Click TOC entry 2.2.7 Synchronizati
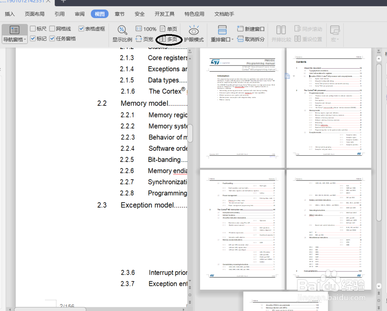This screenshot has height=311, width=387. pos(154,182)
